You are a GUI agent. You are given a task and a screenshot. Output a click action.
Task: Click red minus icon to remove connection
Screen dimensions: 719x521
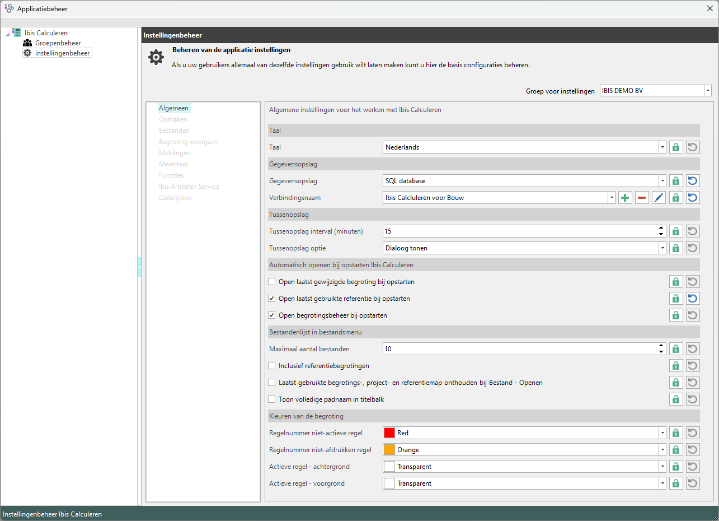pyautogui.click(x=642, y=198)
